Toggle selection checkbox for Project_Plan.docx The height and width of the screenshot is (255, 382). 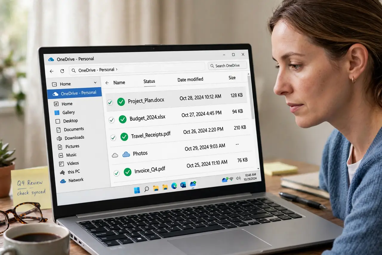110,102
